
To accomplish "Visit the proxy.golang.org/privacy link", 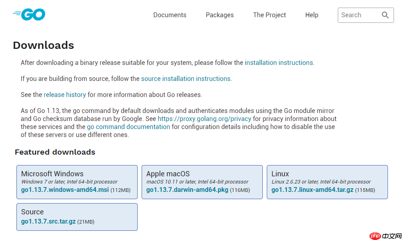I will tap(204, 119).
